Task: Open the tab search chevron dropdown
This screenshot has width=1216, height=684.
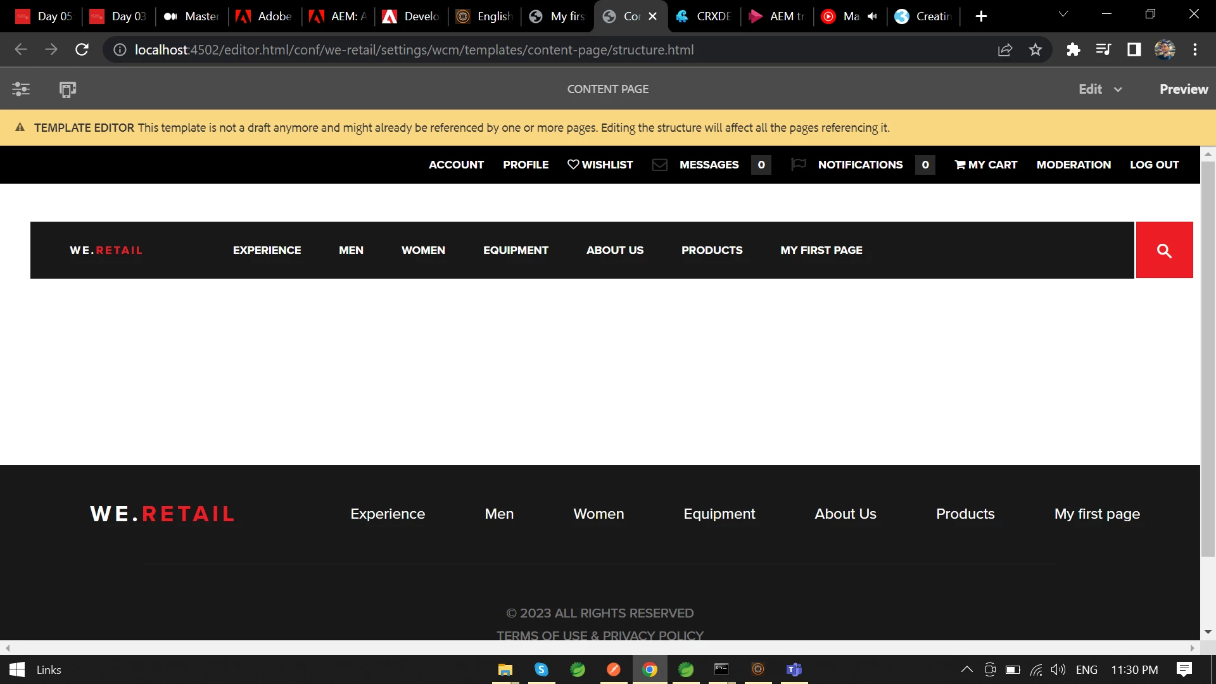Action: (1063, 14)
